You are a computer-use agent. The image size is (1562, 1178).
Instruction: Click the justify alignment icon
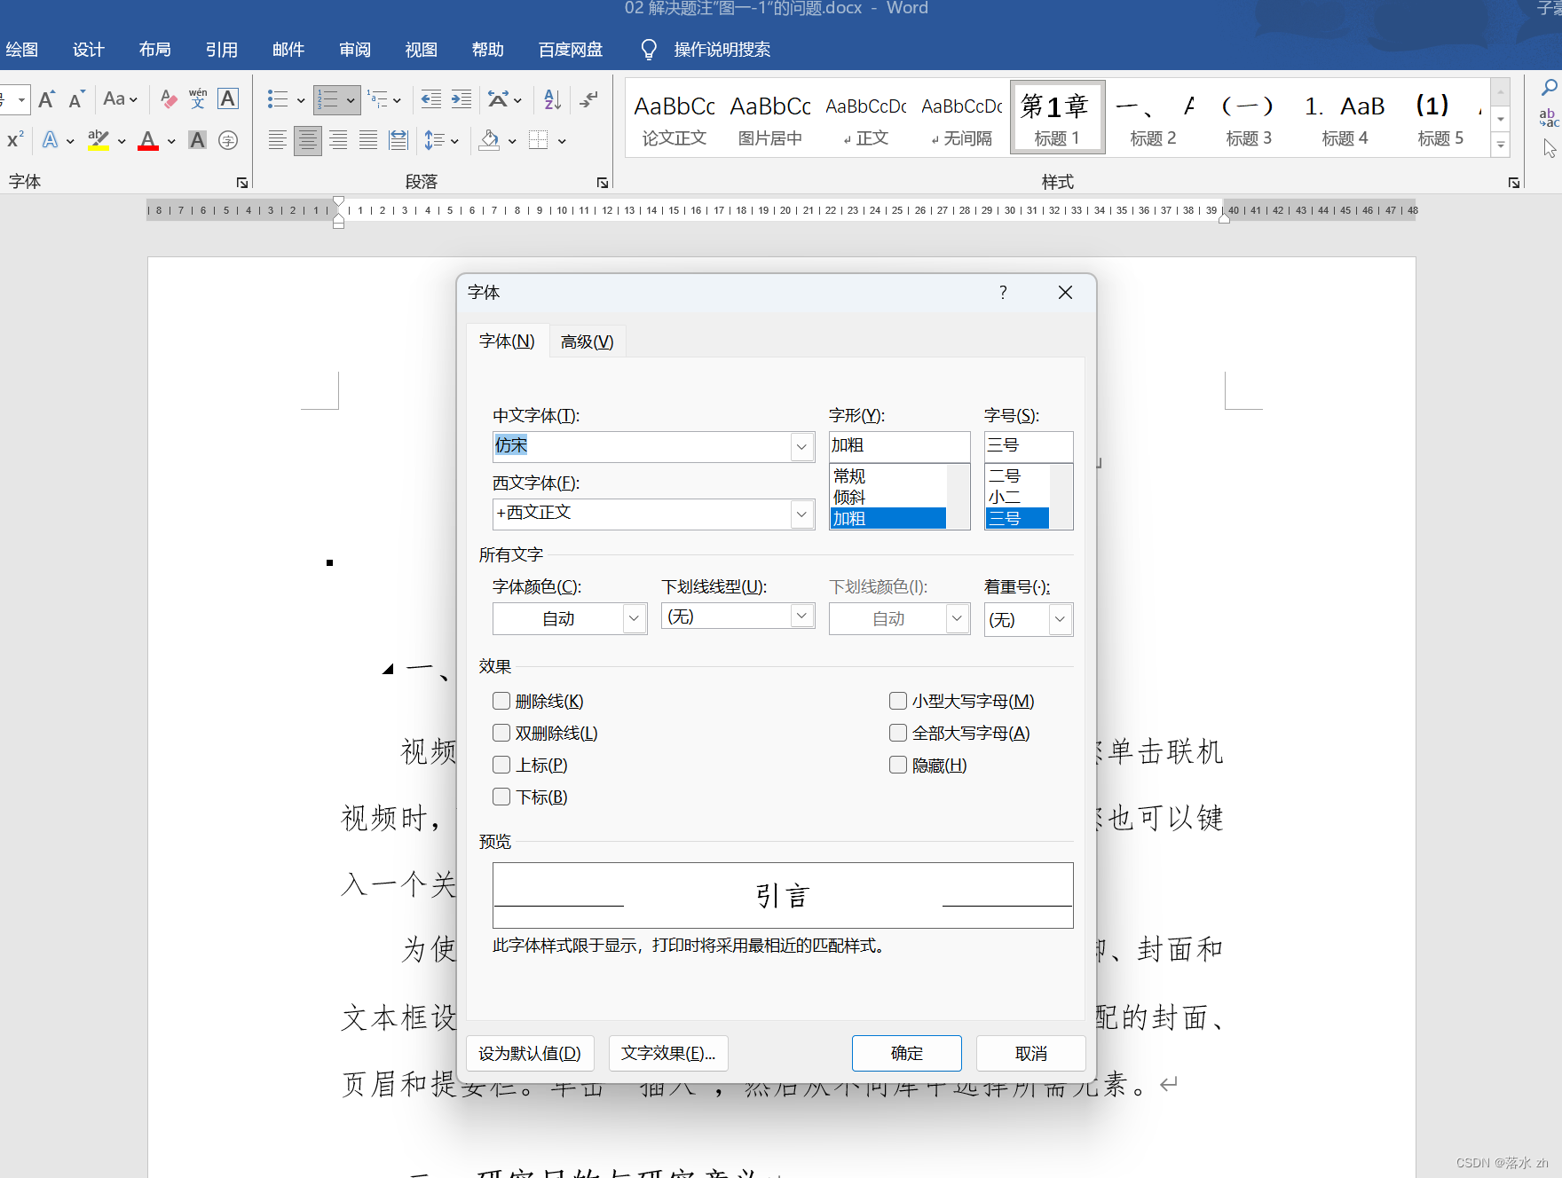coord(368,140)
